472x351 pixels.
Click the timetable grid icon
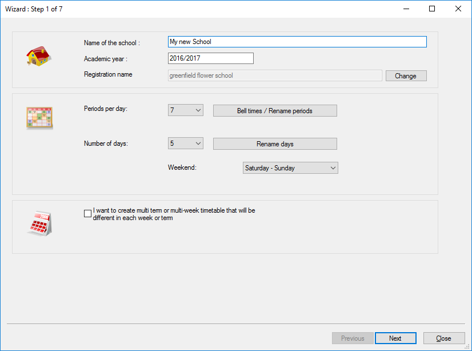click(39, 117)
